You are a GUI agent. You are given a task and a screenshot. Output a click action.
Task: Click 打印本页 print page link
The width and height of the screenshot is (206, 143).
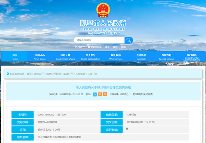[x=138, y=94]
